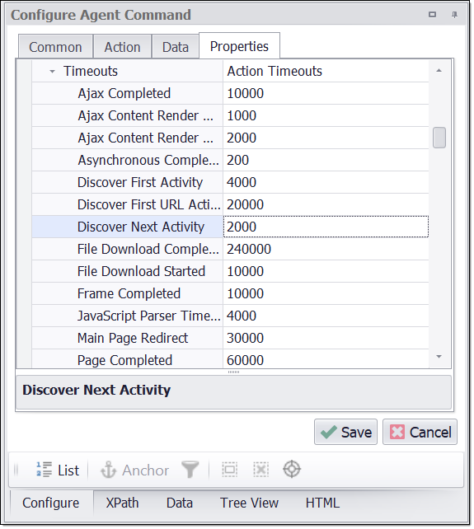Click the properties grid scrollbar thumb
474x529 pixels.
pyautogui.click(x=439, y=138)
